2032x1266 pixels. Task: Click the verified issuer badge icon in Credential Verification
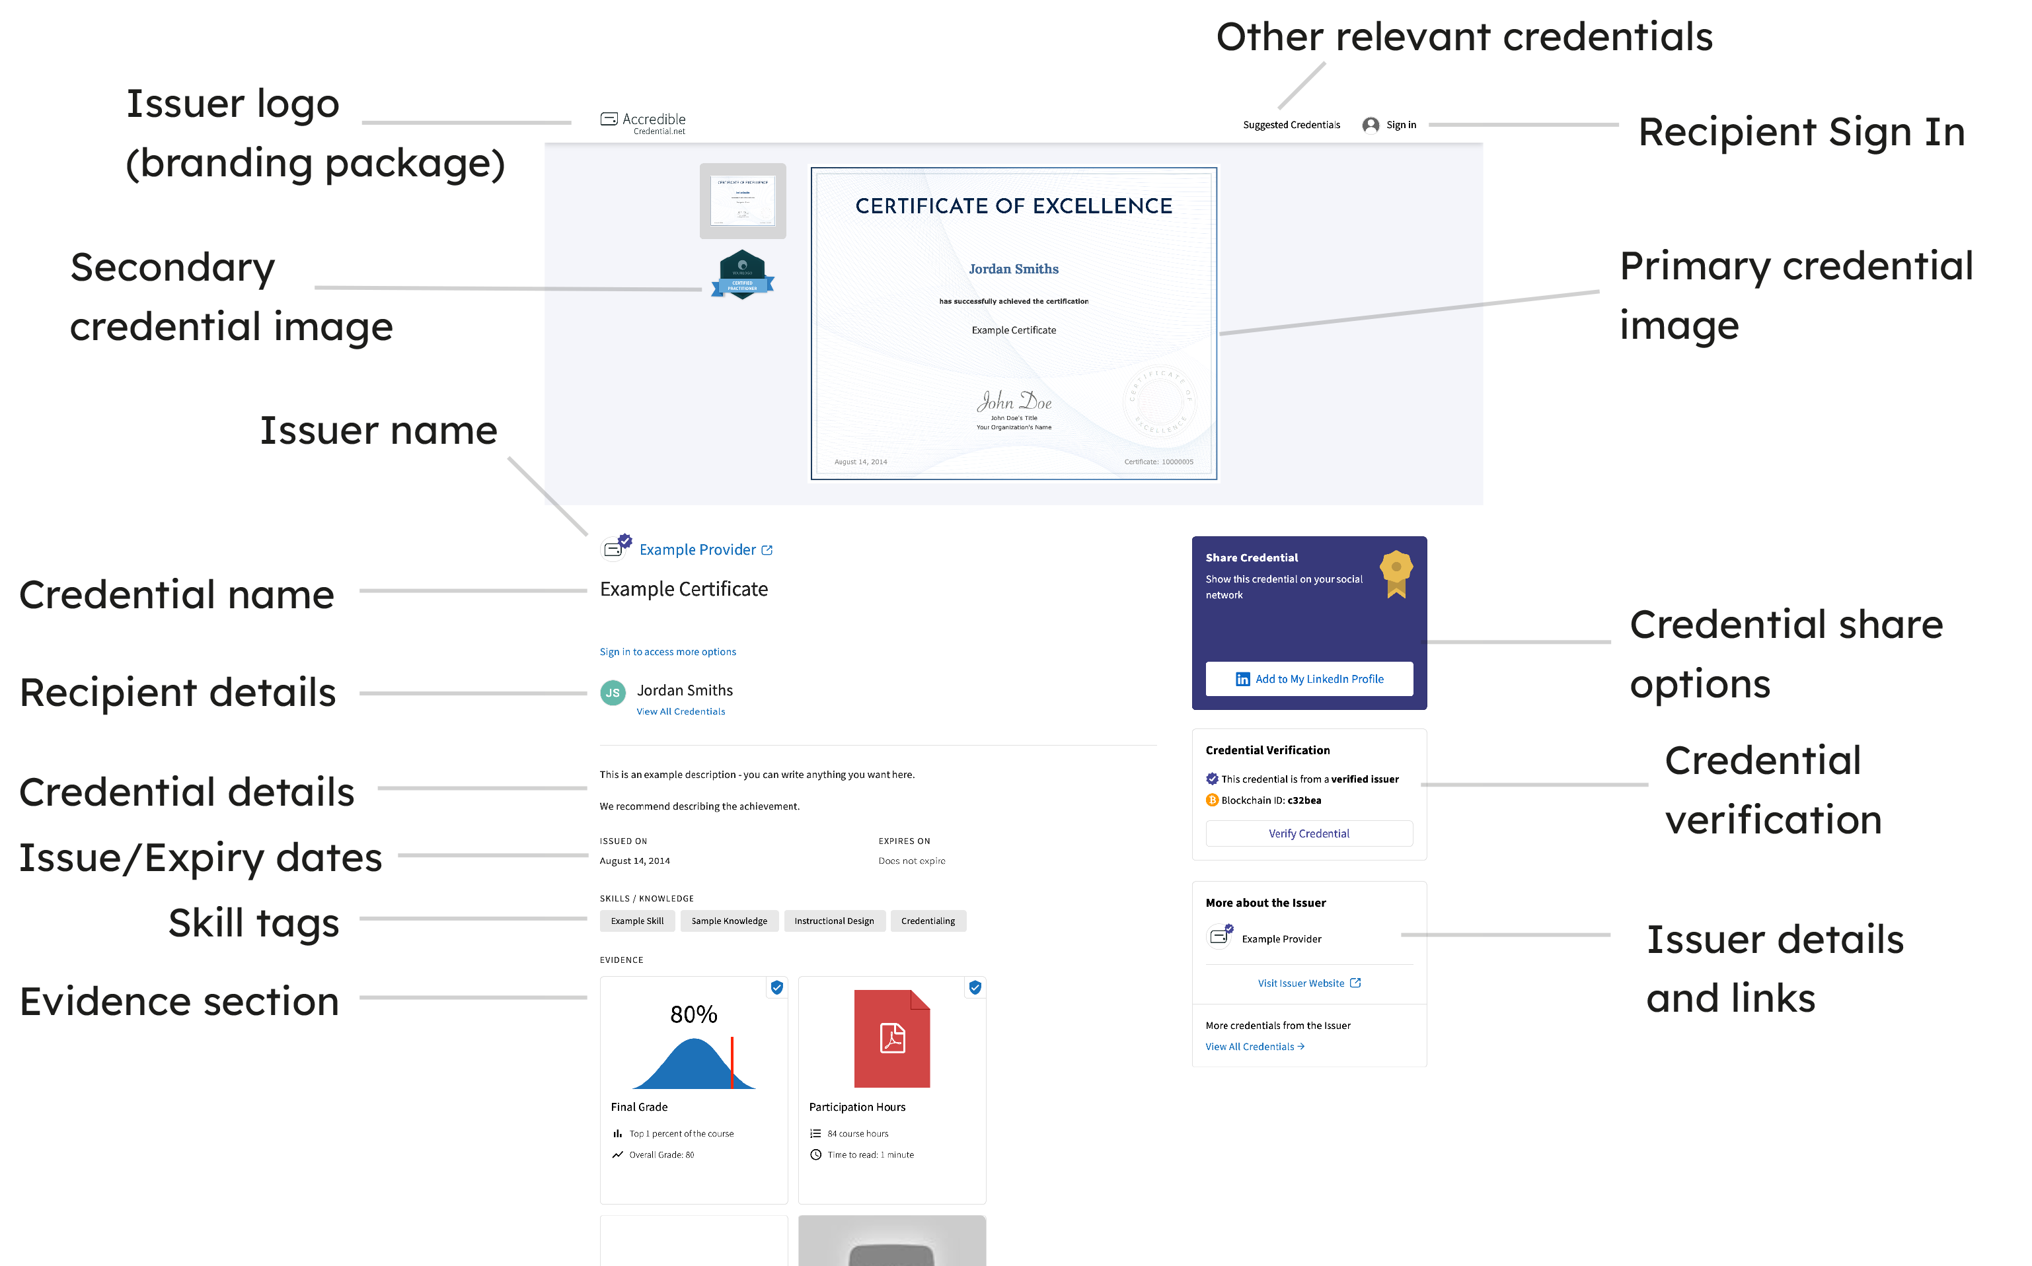pyautogui.click(x=1211, y=778)
